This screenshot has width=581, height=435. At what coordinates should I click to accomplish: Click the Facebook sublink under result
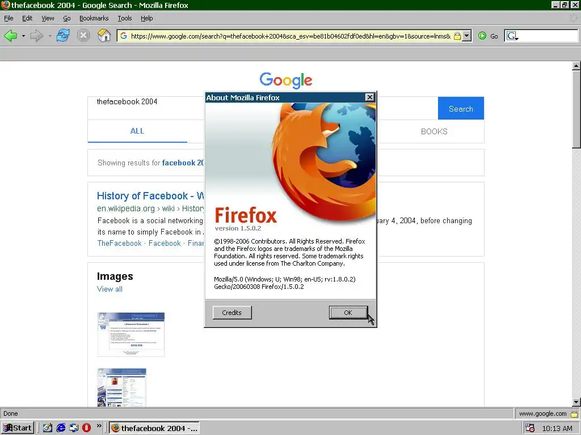pyautogui.click(x=165, y=243)
